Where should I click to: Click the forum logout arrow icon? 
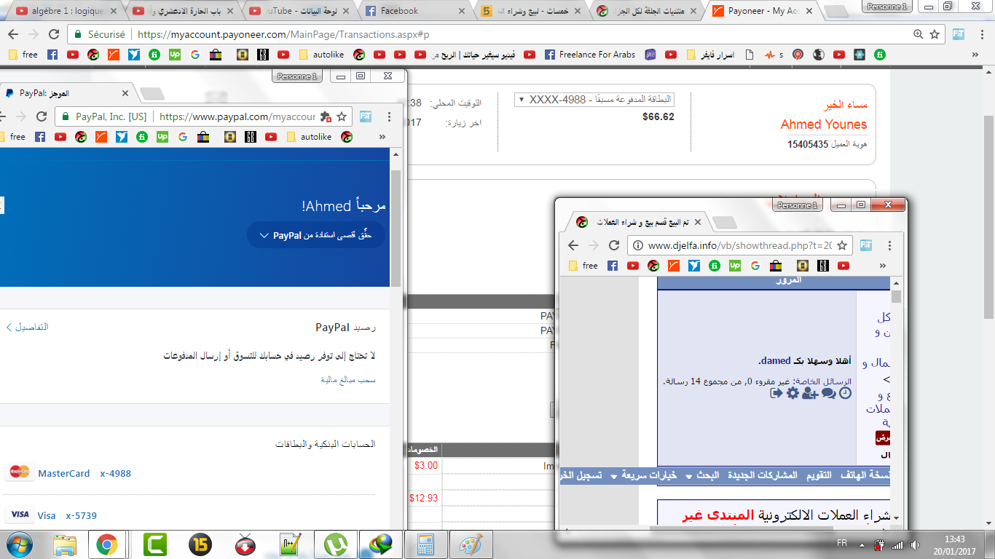click(x=776, y=393)
